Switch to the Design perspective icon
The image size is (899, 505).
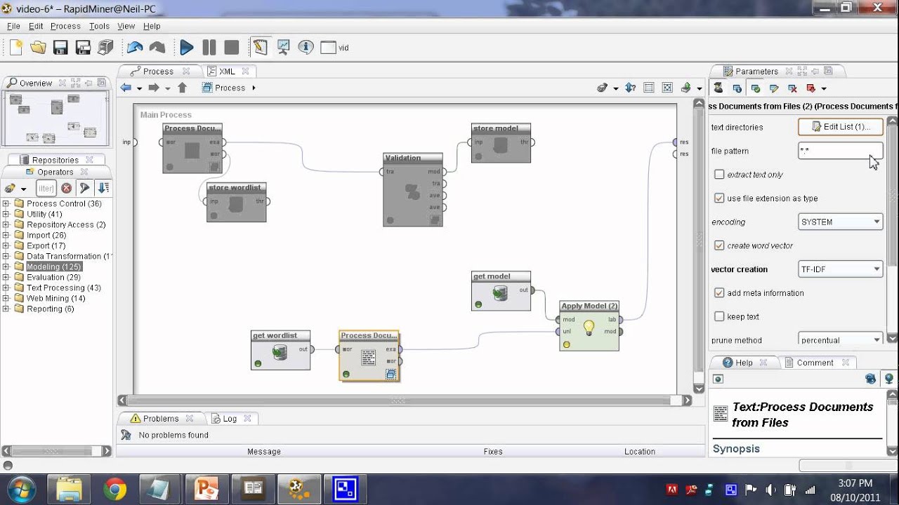tap(261, 48)
